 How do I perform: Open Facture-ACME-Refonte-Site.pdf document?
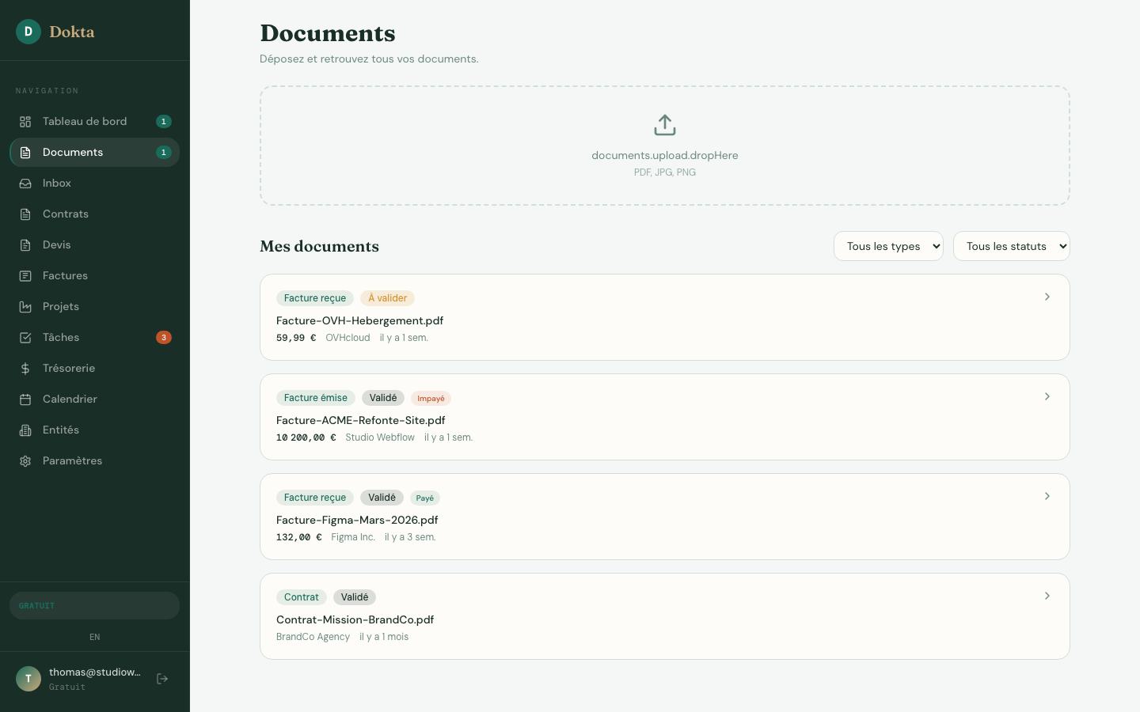pyautogui.click(x=360, y=420)
